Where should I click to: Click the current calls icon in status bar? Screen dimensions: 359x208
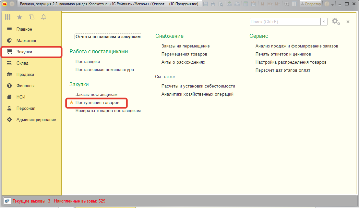7,201
